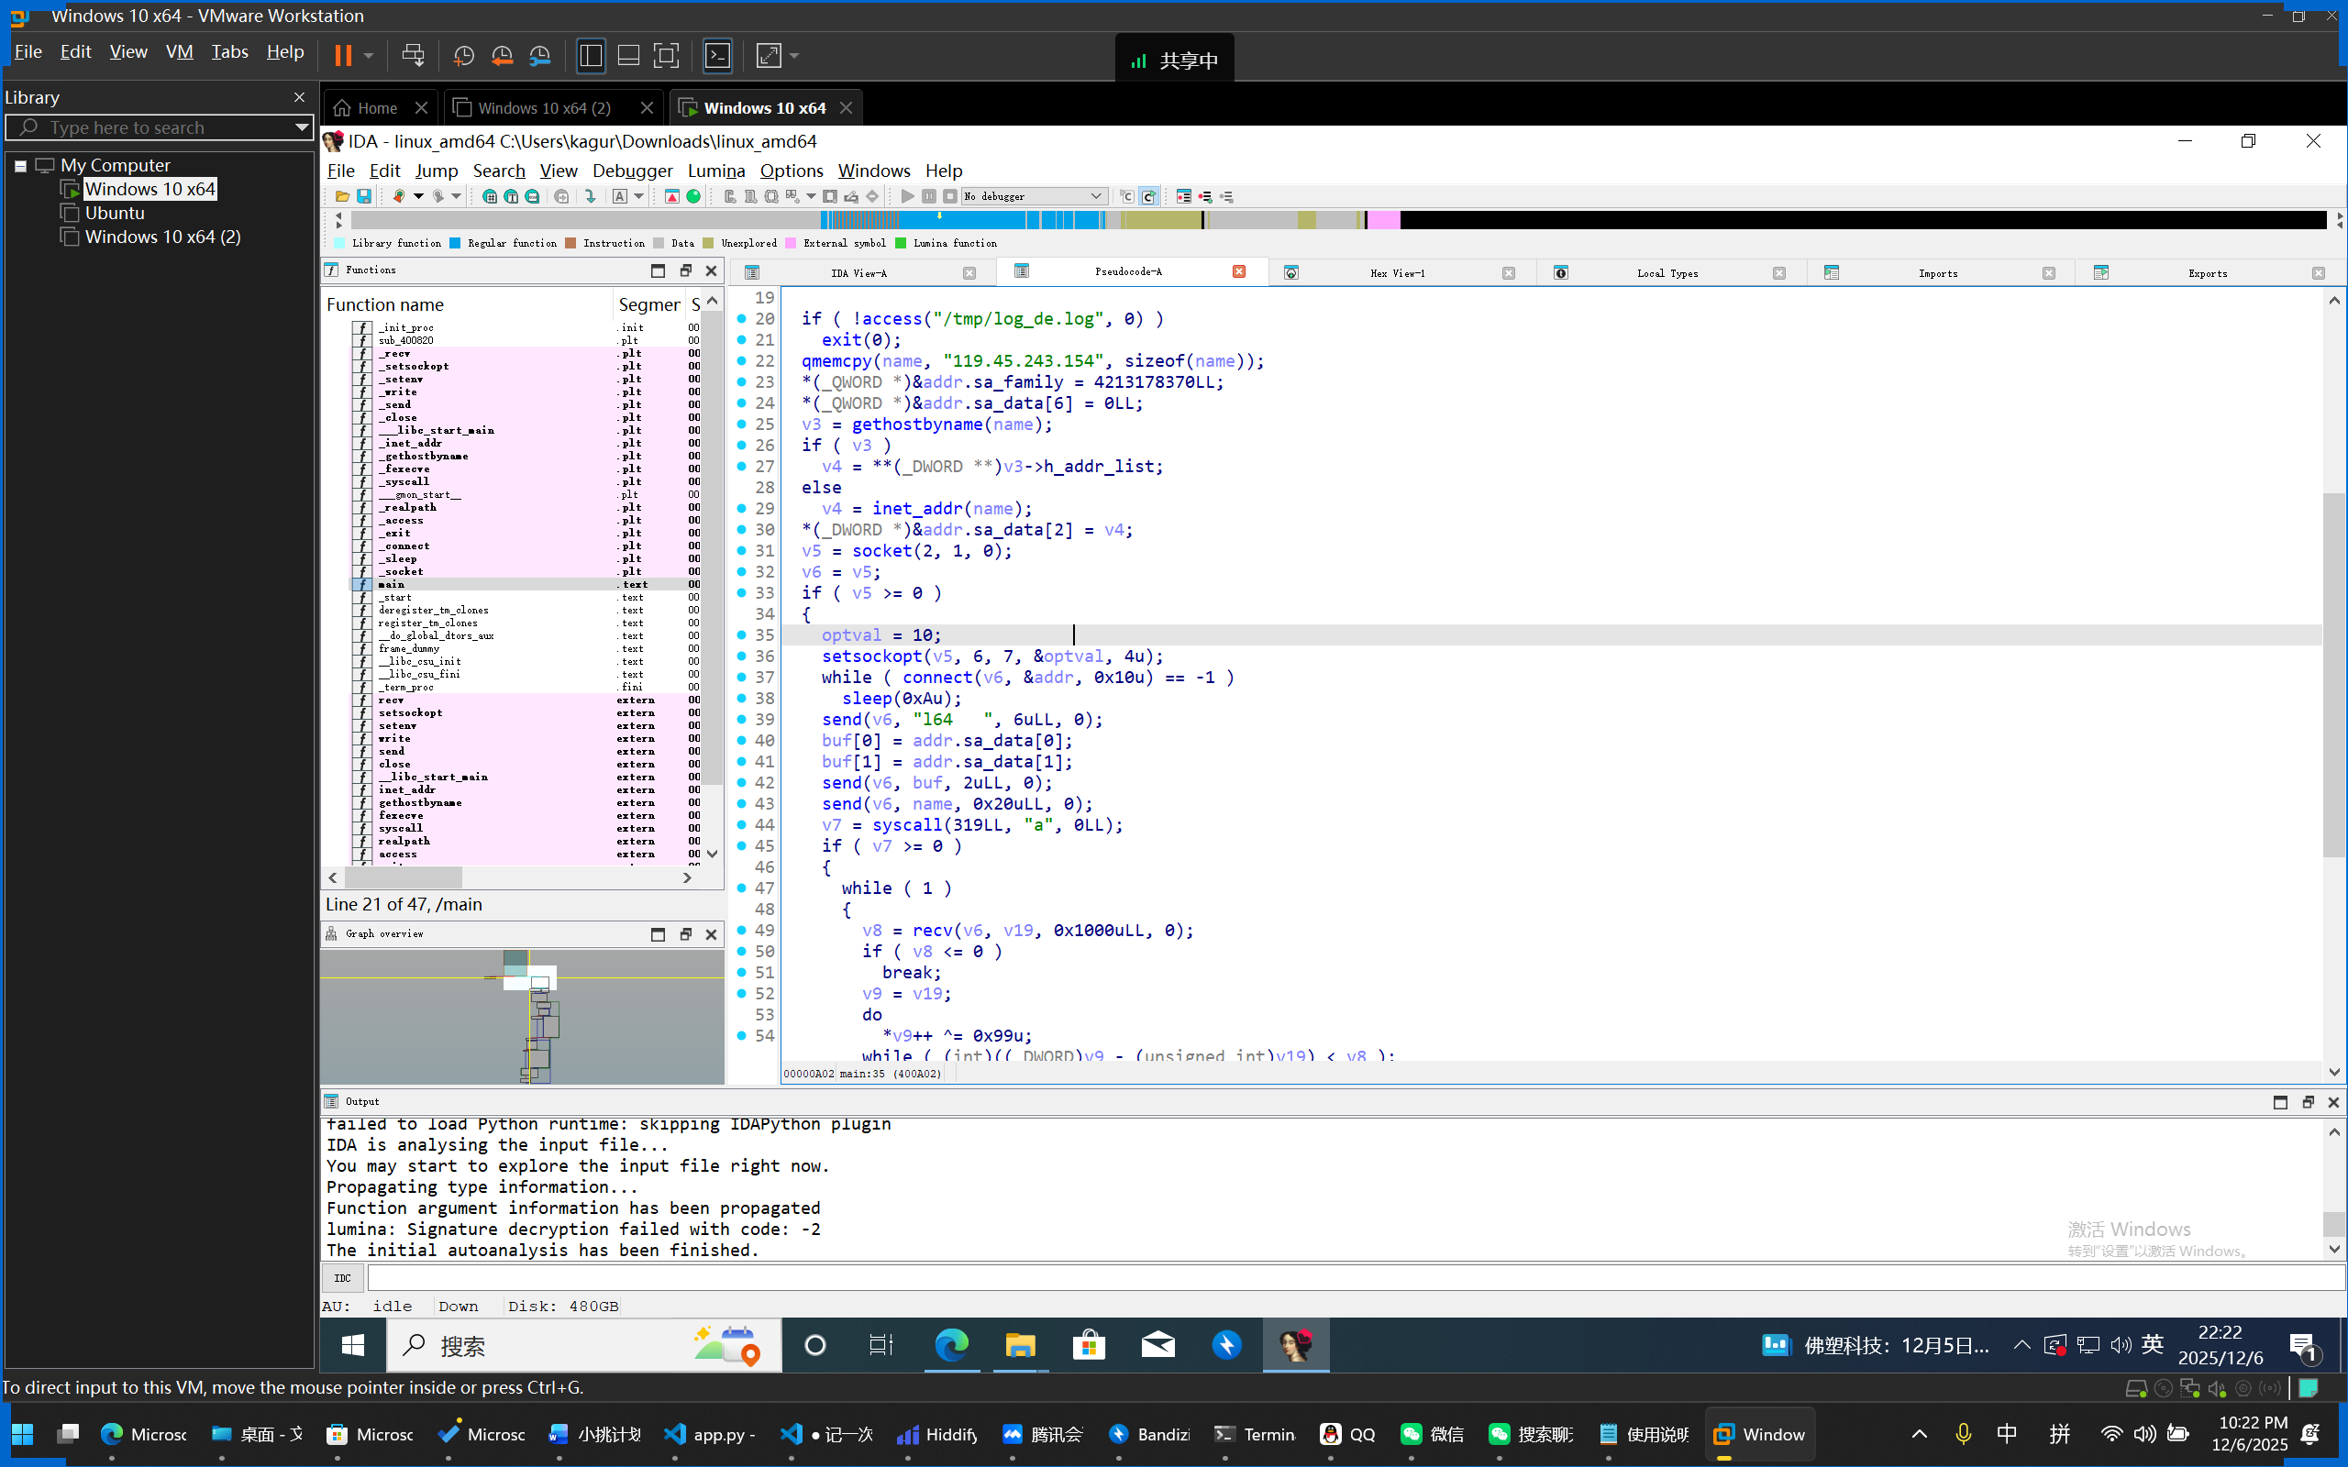The width and height of the screenshot is (2348, 1467).
Task: Click the Save database icon in IDA
Action: tap(364, 196)
